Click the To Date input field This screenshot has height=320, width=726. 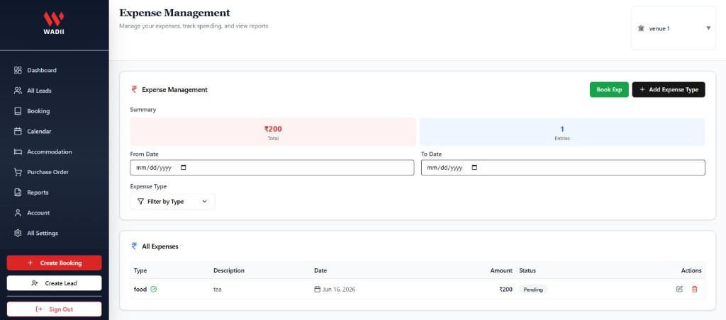pos(563,167)
